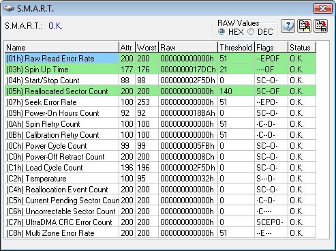
Task: Click the threshold value 21
Action: [224, 70]
